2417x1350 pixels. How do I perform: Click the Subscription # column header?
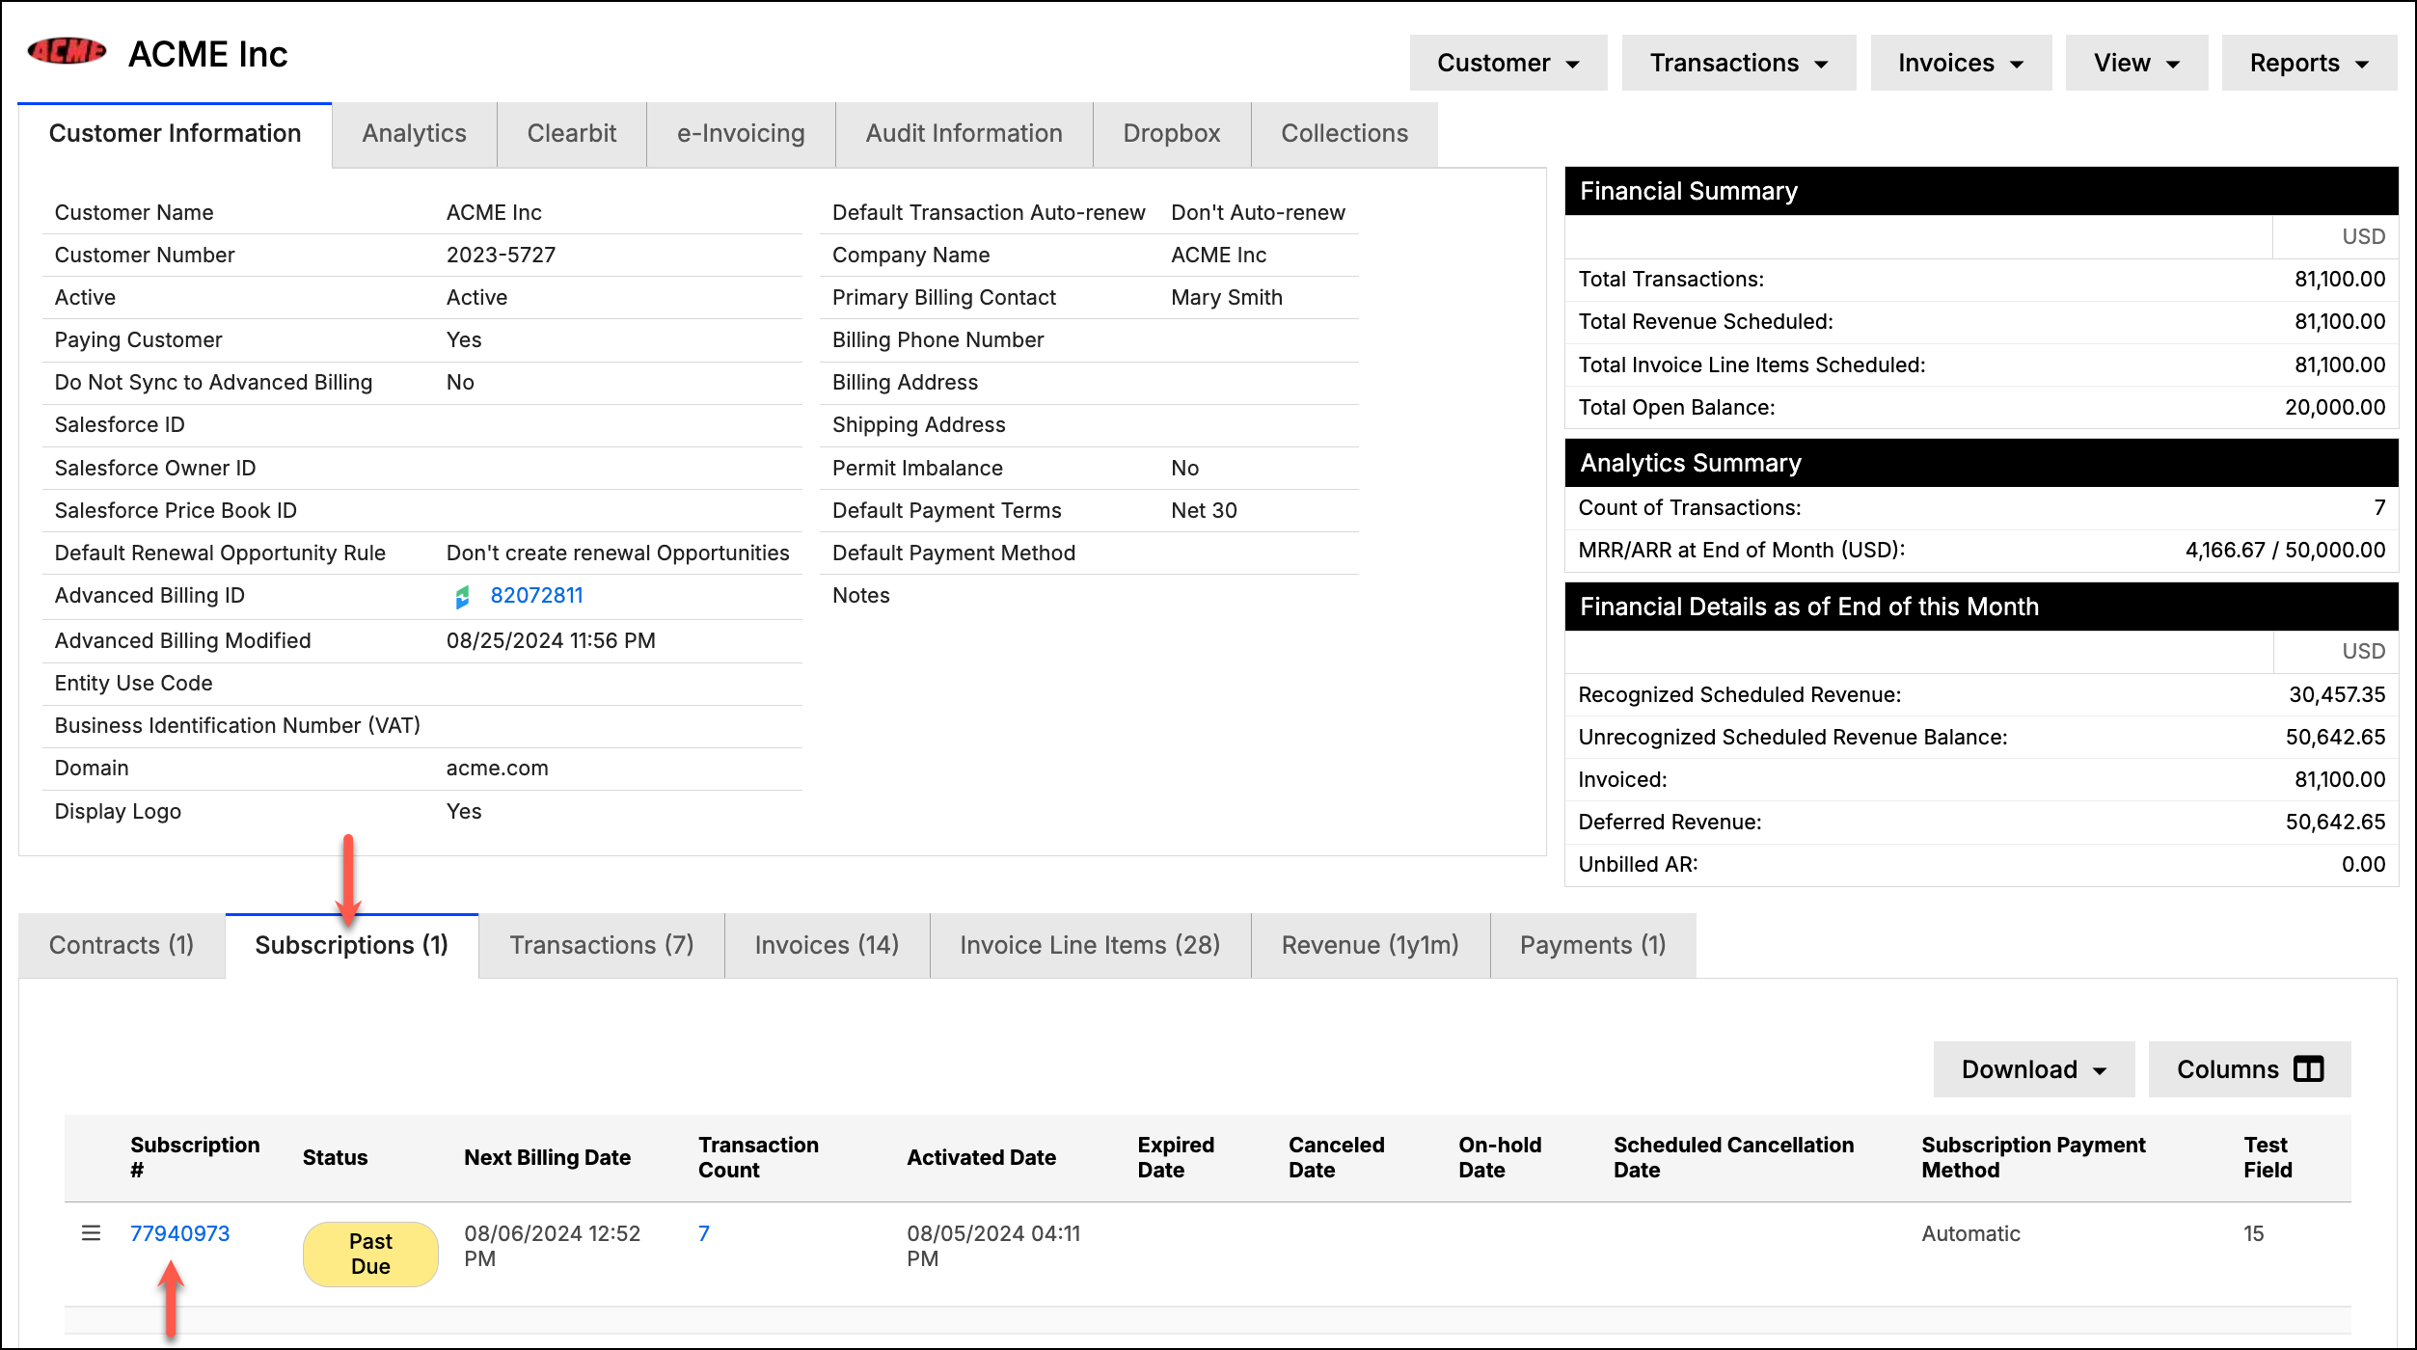point(195,1157)
